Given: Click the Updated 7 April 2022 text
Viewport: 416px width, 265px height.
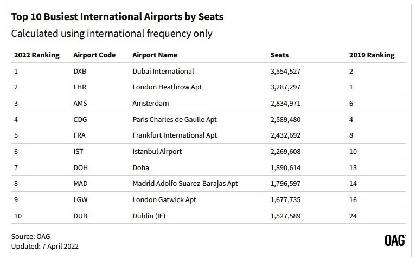Looking at the screenshot, I should (45, 247).
